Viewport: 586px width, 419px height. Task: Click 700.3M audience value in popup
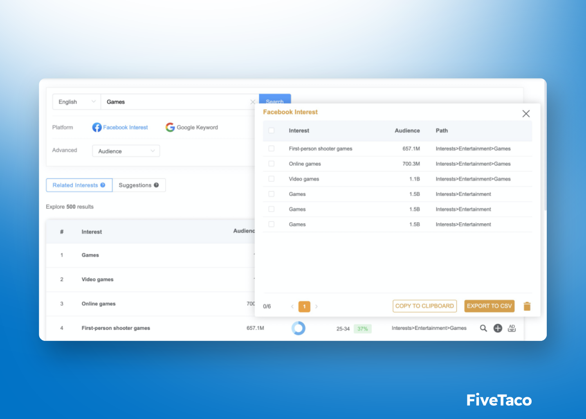[x=411, y=164]
